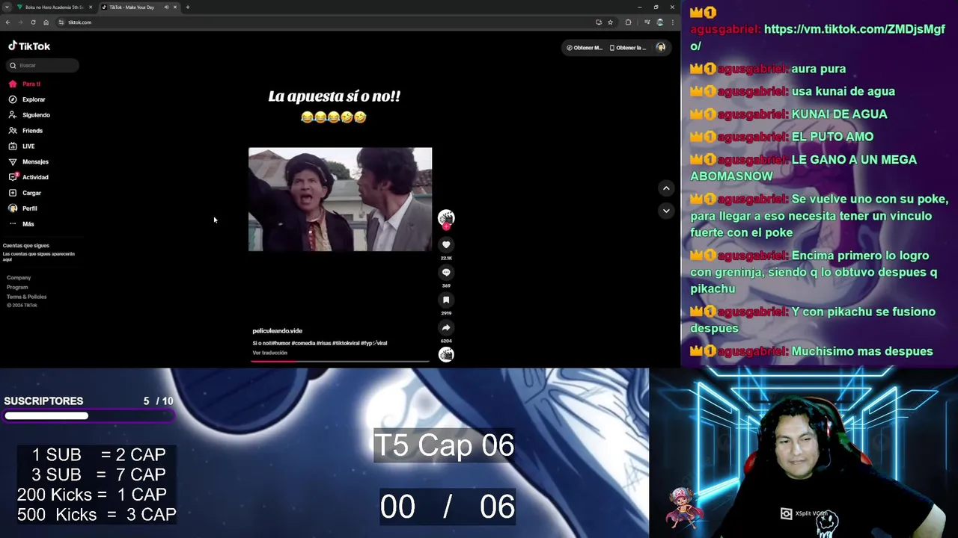Open creator avatar beside the video
The image size is (958, 538).
(446, 217)
